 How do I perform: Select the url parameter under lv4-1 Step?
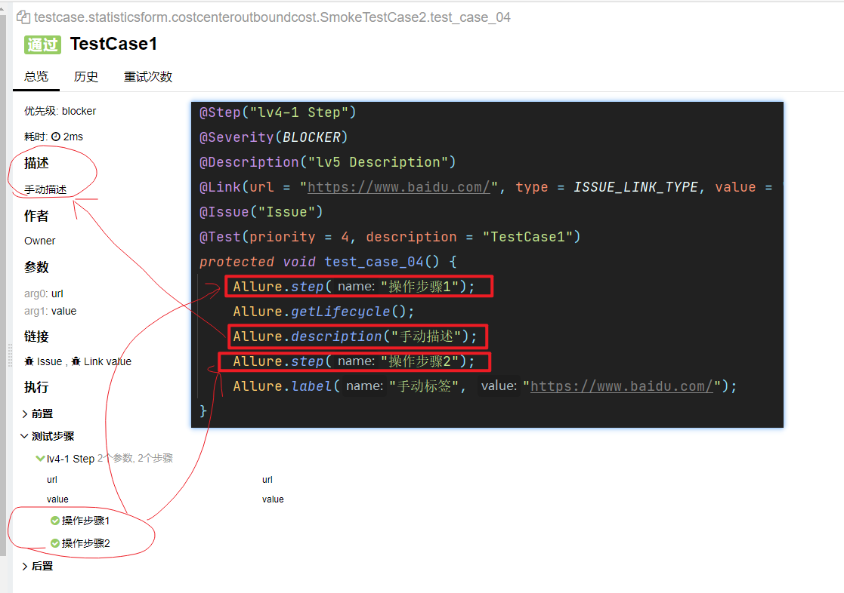point(52,479)
